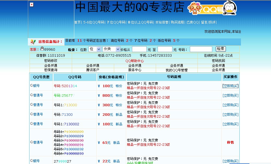This screenshot has width=271, height=164.
Task: Click the struck-through number 713000229
Action: click(74, 136)
